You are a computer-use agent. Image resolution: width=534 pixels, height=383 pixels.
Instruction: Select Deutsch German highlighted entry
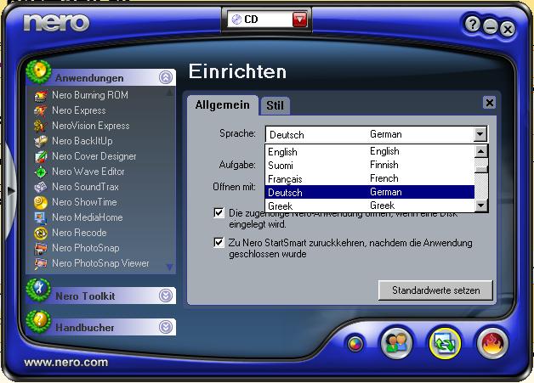click(x=370, y=192)
